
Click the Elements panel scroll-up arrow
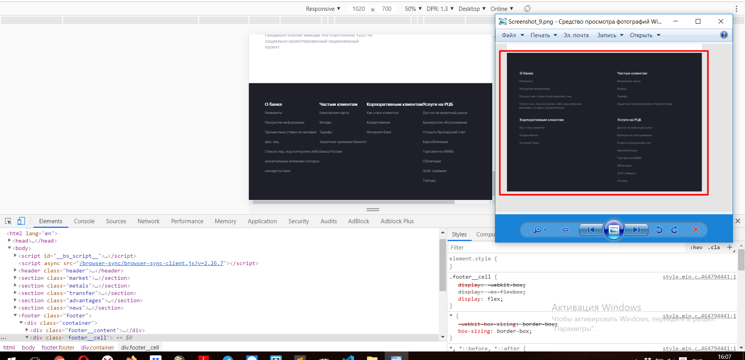443,233
